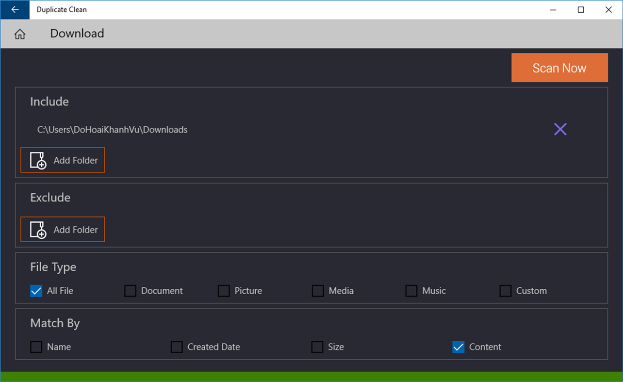
Task: Click the purple X to remove Downloads folder
Action: click(560, 129)
